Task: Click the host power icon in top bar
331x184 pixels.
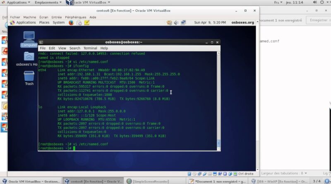Action: pyautogui.click(x=322, y=2)
